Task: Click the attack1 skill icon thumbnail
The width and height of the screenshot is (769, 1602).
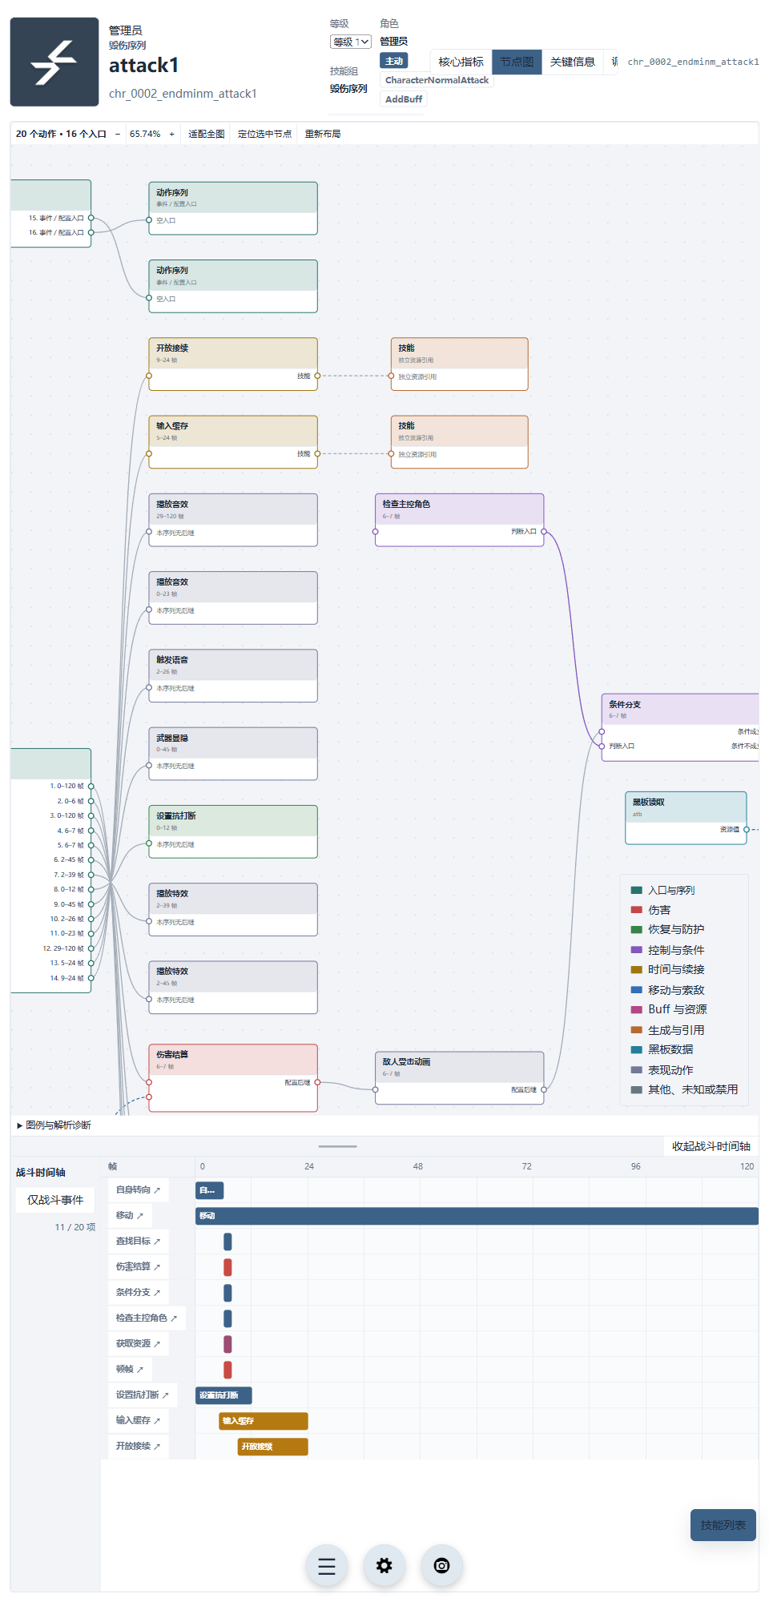Action: 54,62
